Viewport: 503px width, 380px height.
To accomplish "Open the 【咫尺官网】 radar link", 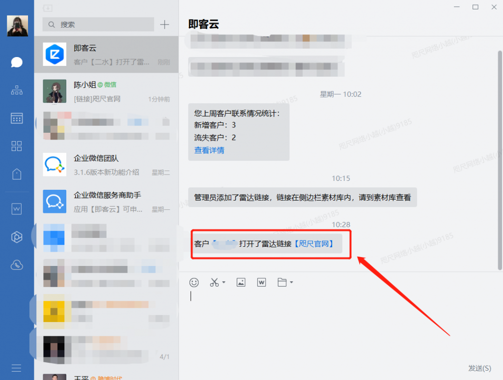I will coord(313,244).
